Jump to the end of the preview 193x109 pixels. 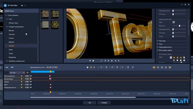[119, 61]
